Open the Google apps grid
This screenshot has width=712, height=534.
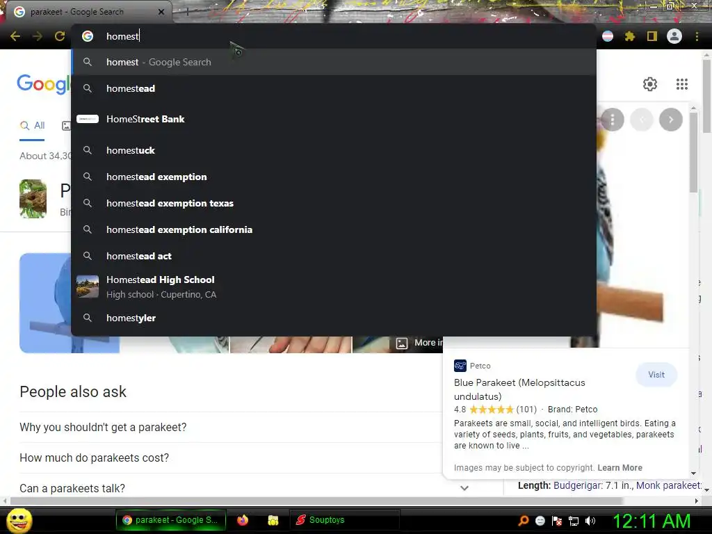point(681,84)
